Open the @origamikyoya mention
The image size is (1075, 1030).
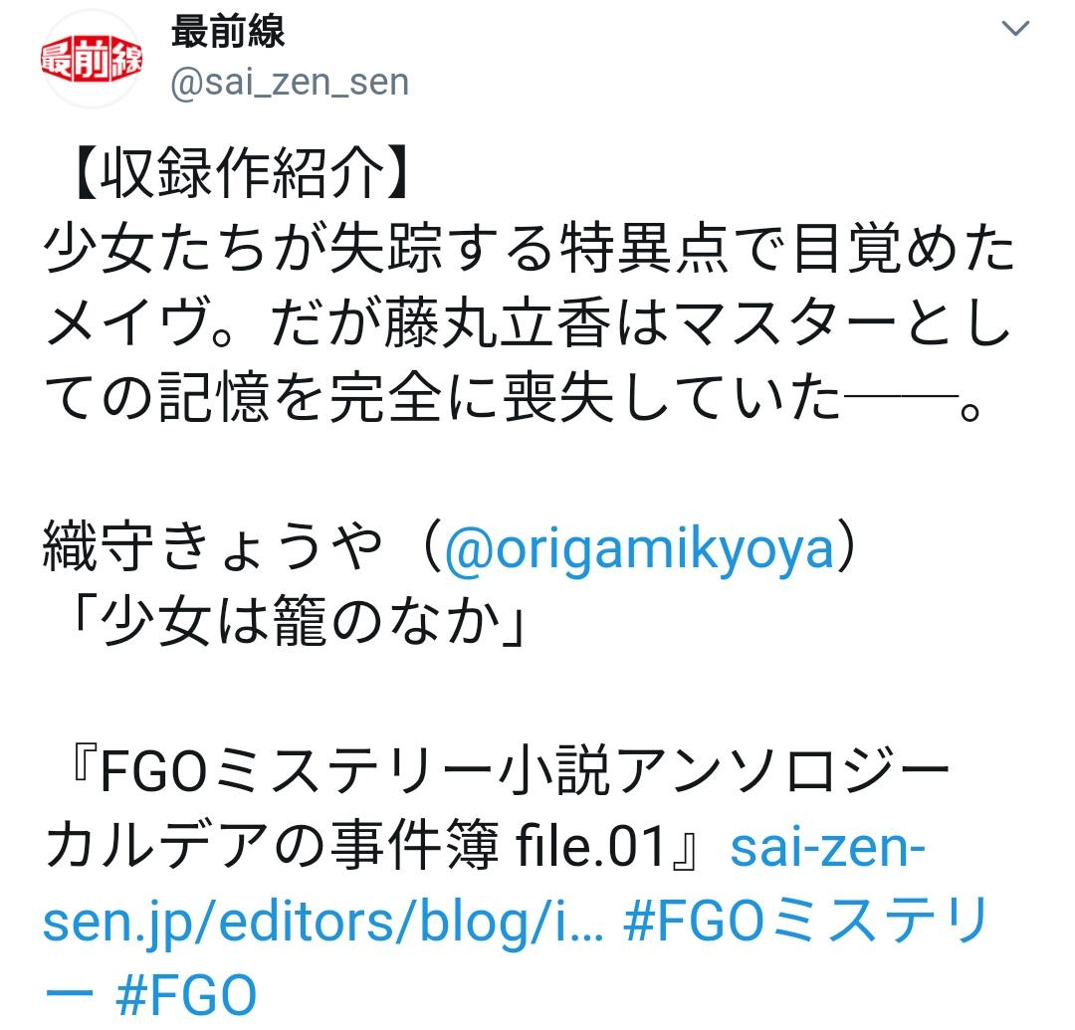tap(638, 549)
